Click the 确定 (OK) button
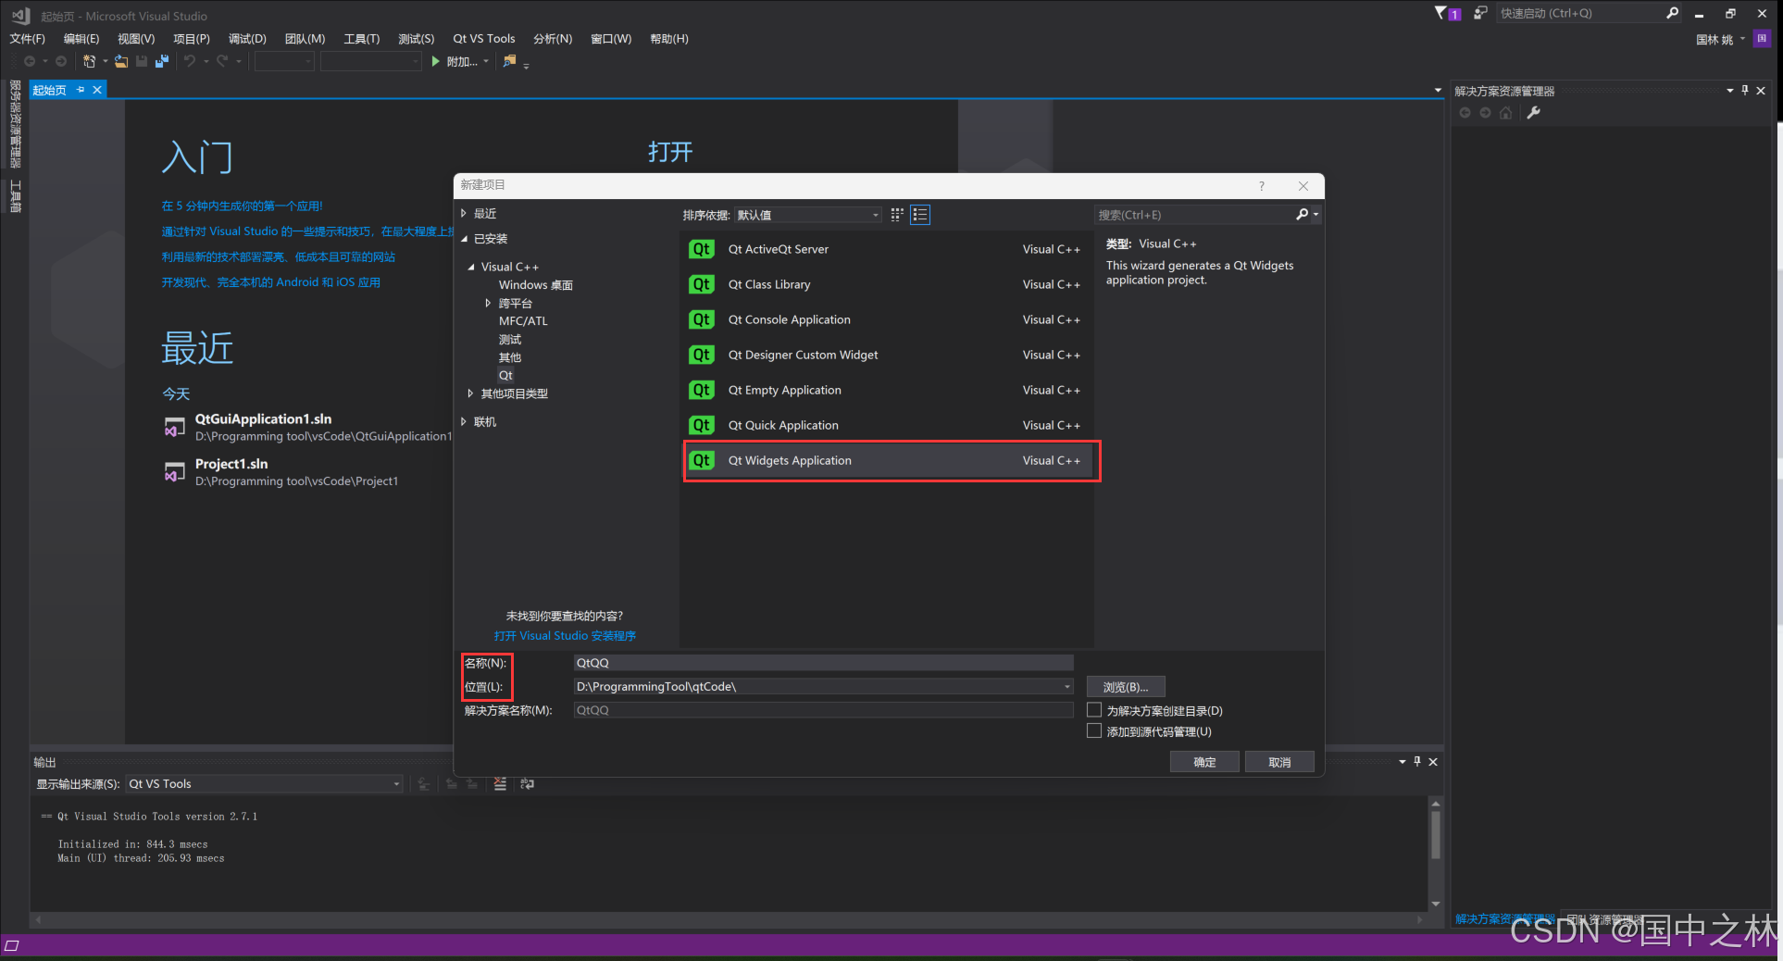The width and height of the screenshot is (1783, 961). (x=1204, y=762)
